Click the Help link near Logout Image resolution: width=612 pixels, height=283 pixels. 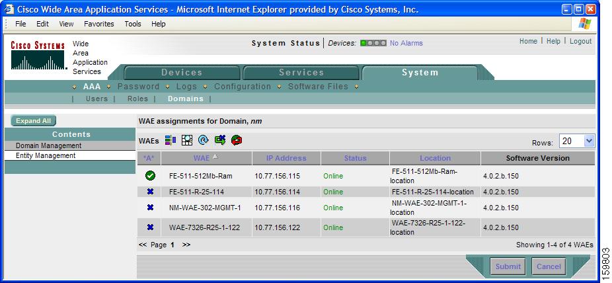point(553,41)
